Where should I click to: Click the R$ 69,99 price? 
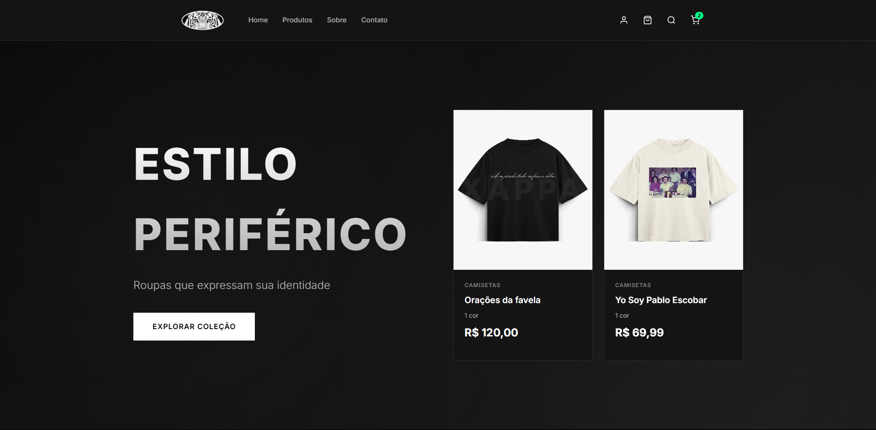click(x=639, y=332)
